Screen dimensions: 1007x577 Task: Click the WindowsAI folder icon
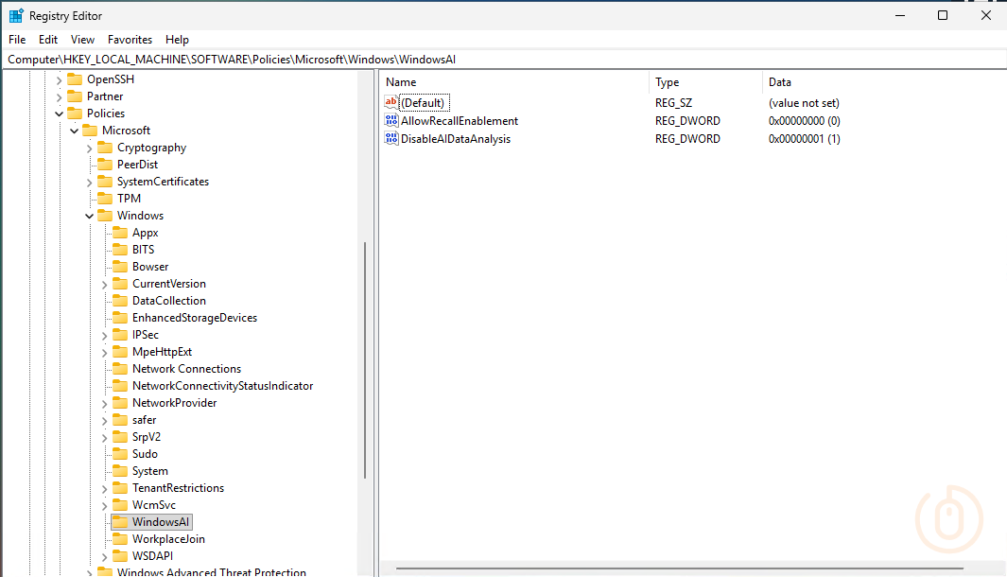coord(124,521)
